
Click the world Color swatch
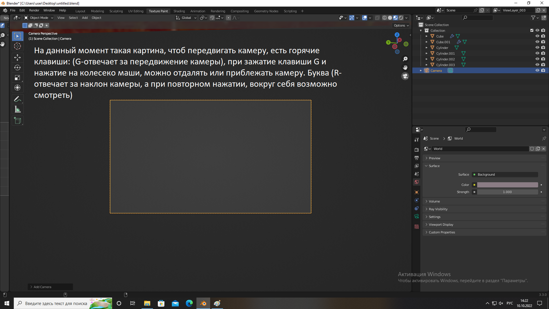coord(508,185)
